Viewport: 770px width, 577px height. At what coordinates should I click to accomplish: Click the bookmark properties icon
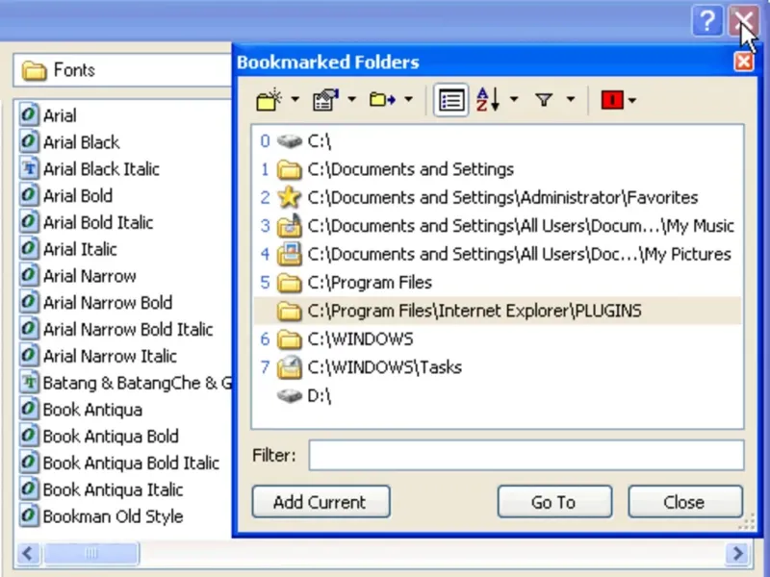coord(325,100)
